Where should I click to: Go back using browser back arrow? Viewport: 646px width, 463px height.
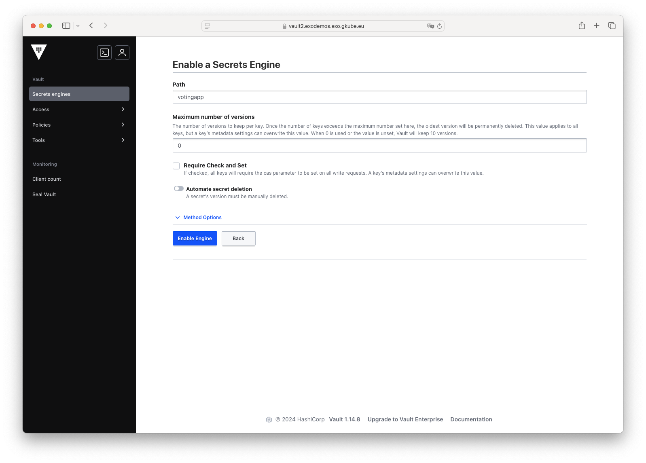click(x=91, y=26)
